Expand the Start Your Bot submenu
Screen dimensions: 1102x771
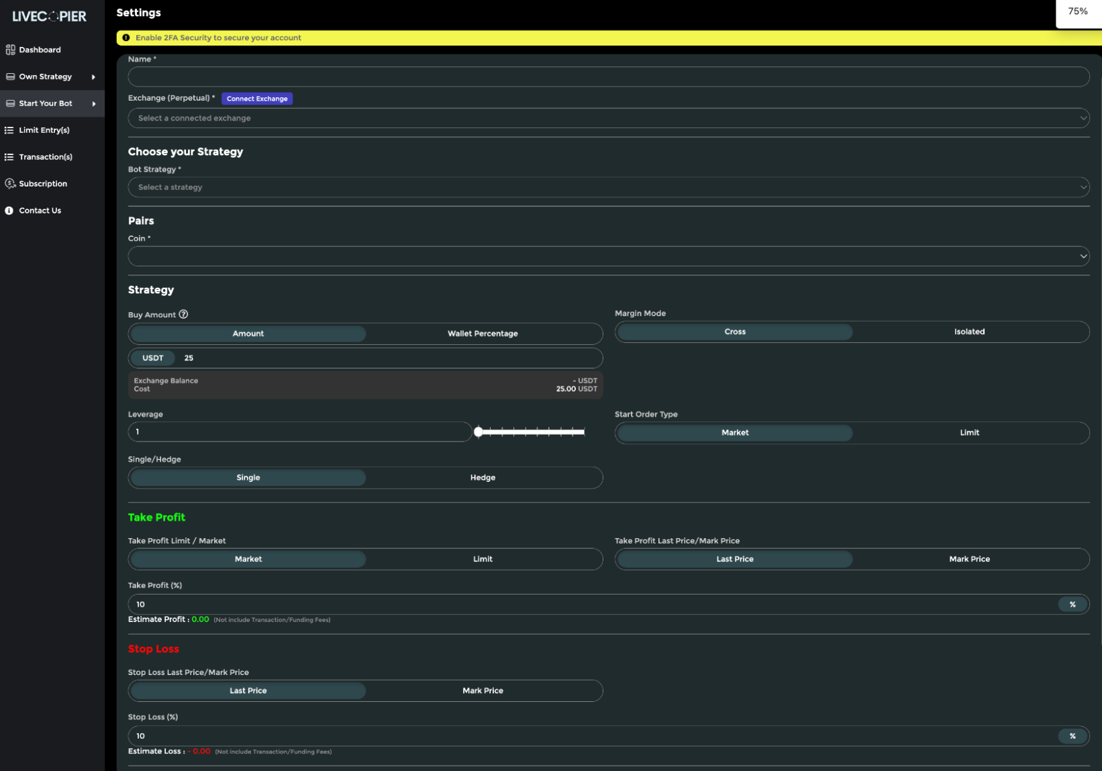94,103
